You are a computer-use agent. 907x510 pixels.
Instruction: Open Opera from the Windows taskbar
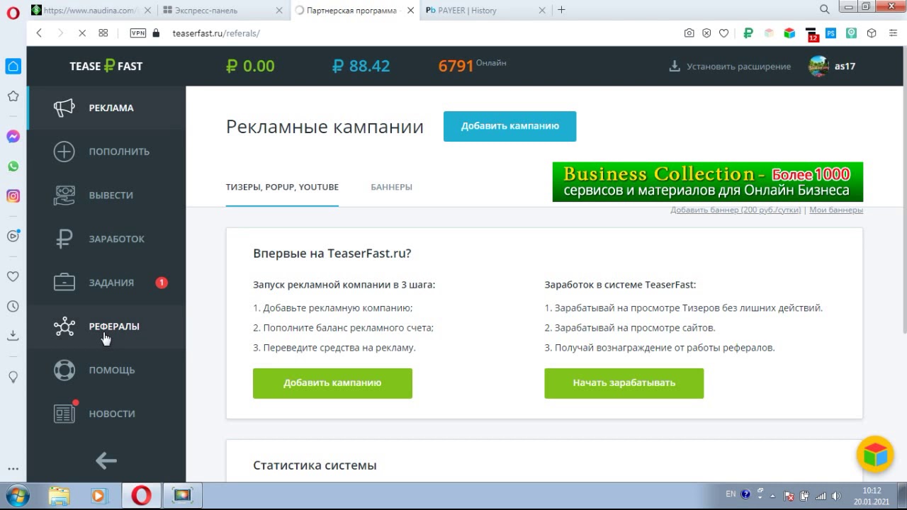[x=141, y=495]
